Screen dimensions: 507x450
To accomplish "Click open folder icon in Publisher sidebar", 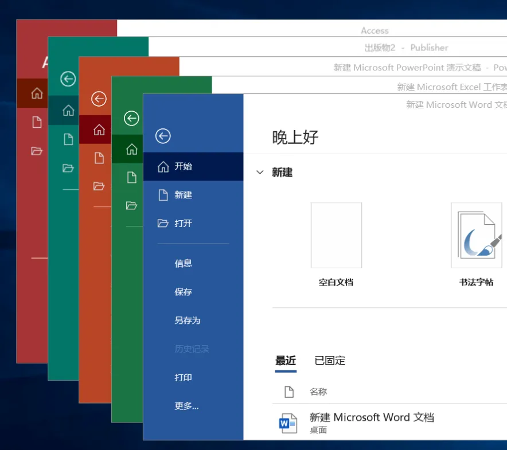I will click(x=68, y=168).
